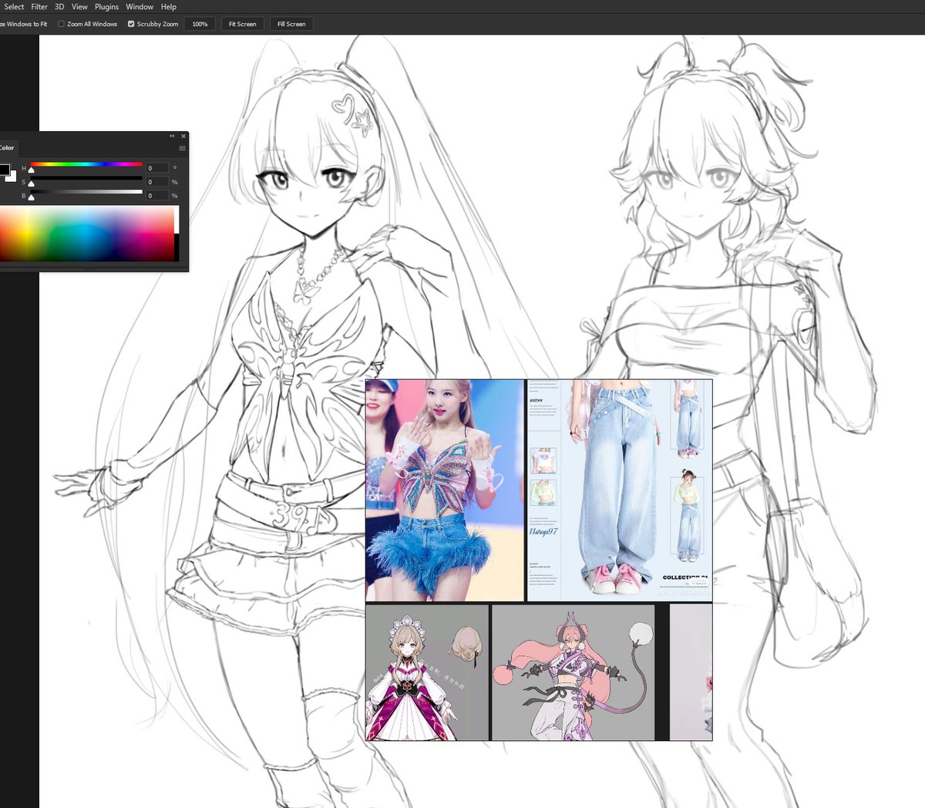Screen dimensions: 925x808
Task: Click the black strip beside color ramp
Action: coord(177,247)
